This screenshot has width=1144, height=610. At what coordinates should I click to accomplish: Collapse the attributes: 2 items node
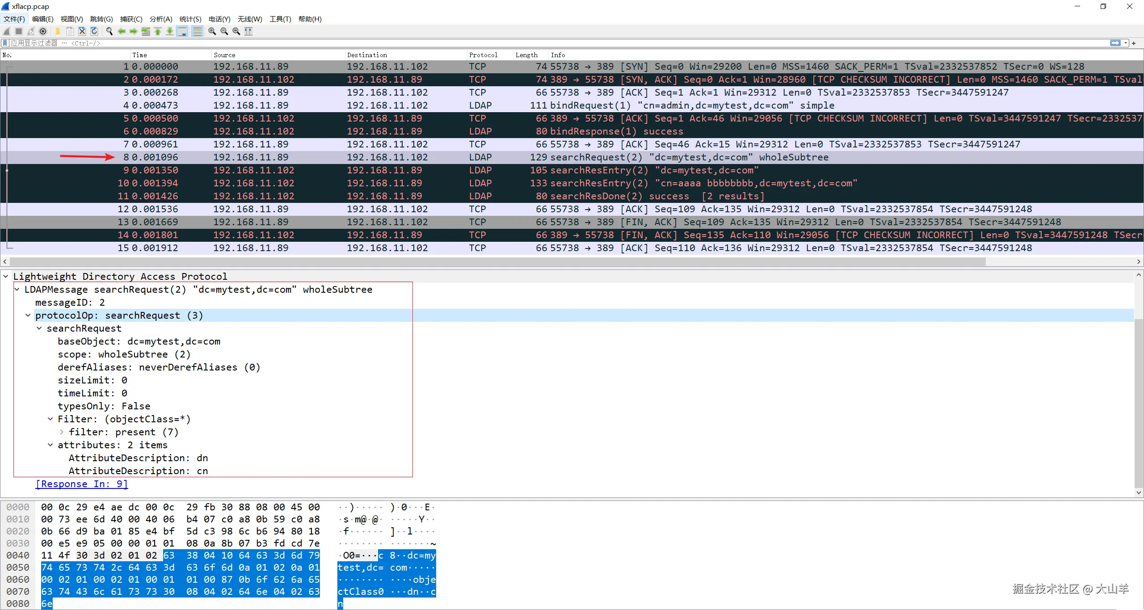[50, 445]
